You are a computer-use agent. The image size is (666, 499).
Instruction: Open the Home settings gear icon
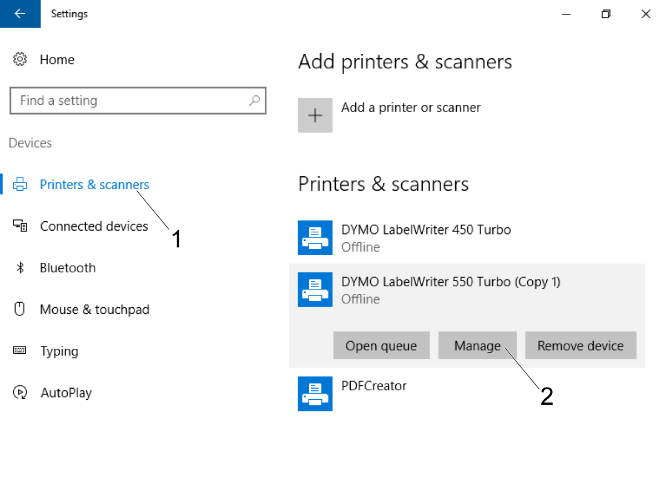[x=20, y=59]
